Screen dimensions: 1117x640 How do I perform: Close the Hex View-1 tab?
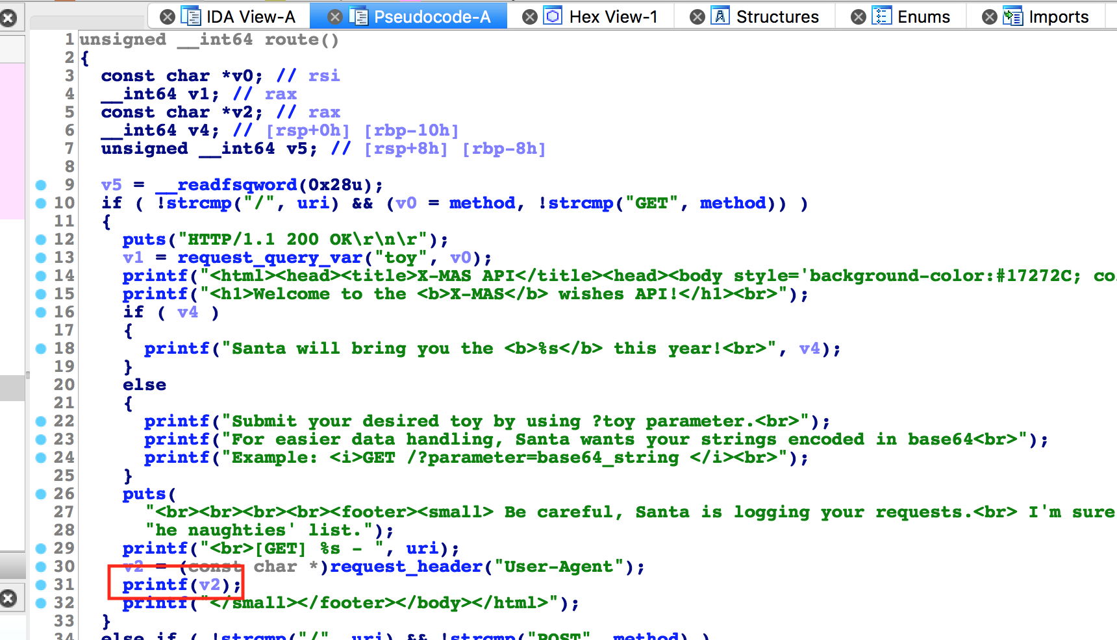(530, 17)
